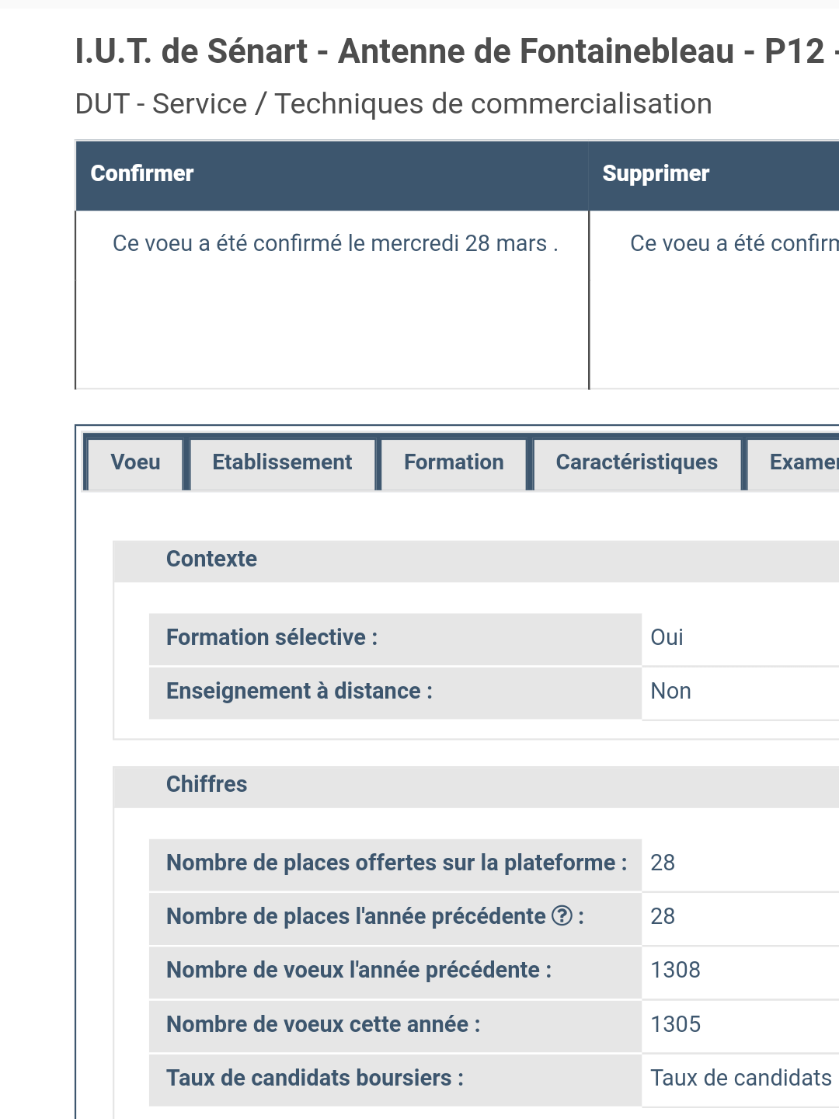The height and width of the screenshot is (1119, 839).
Task: Switch to the partially visible Examen tab
Action: (802, 462)
